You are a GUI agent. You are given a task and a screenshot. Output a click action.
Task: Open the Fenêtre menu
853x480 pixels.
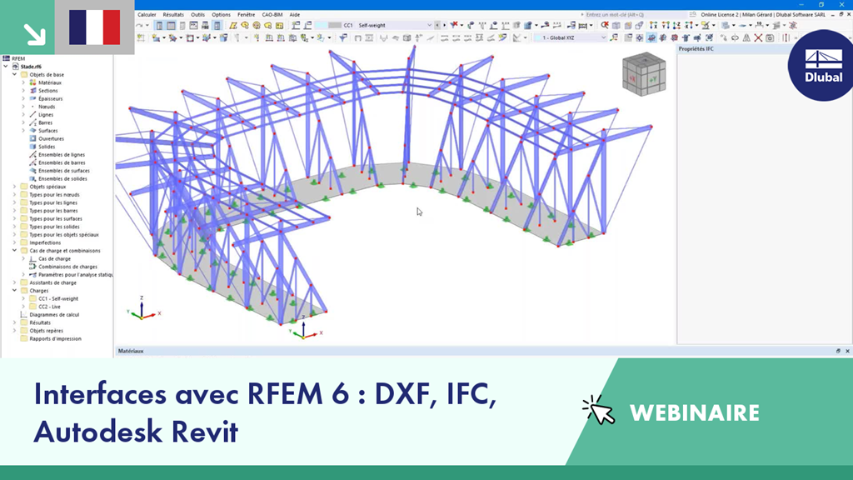click(x=246, y=15)
